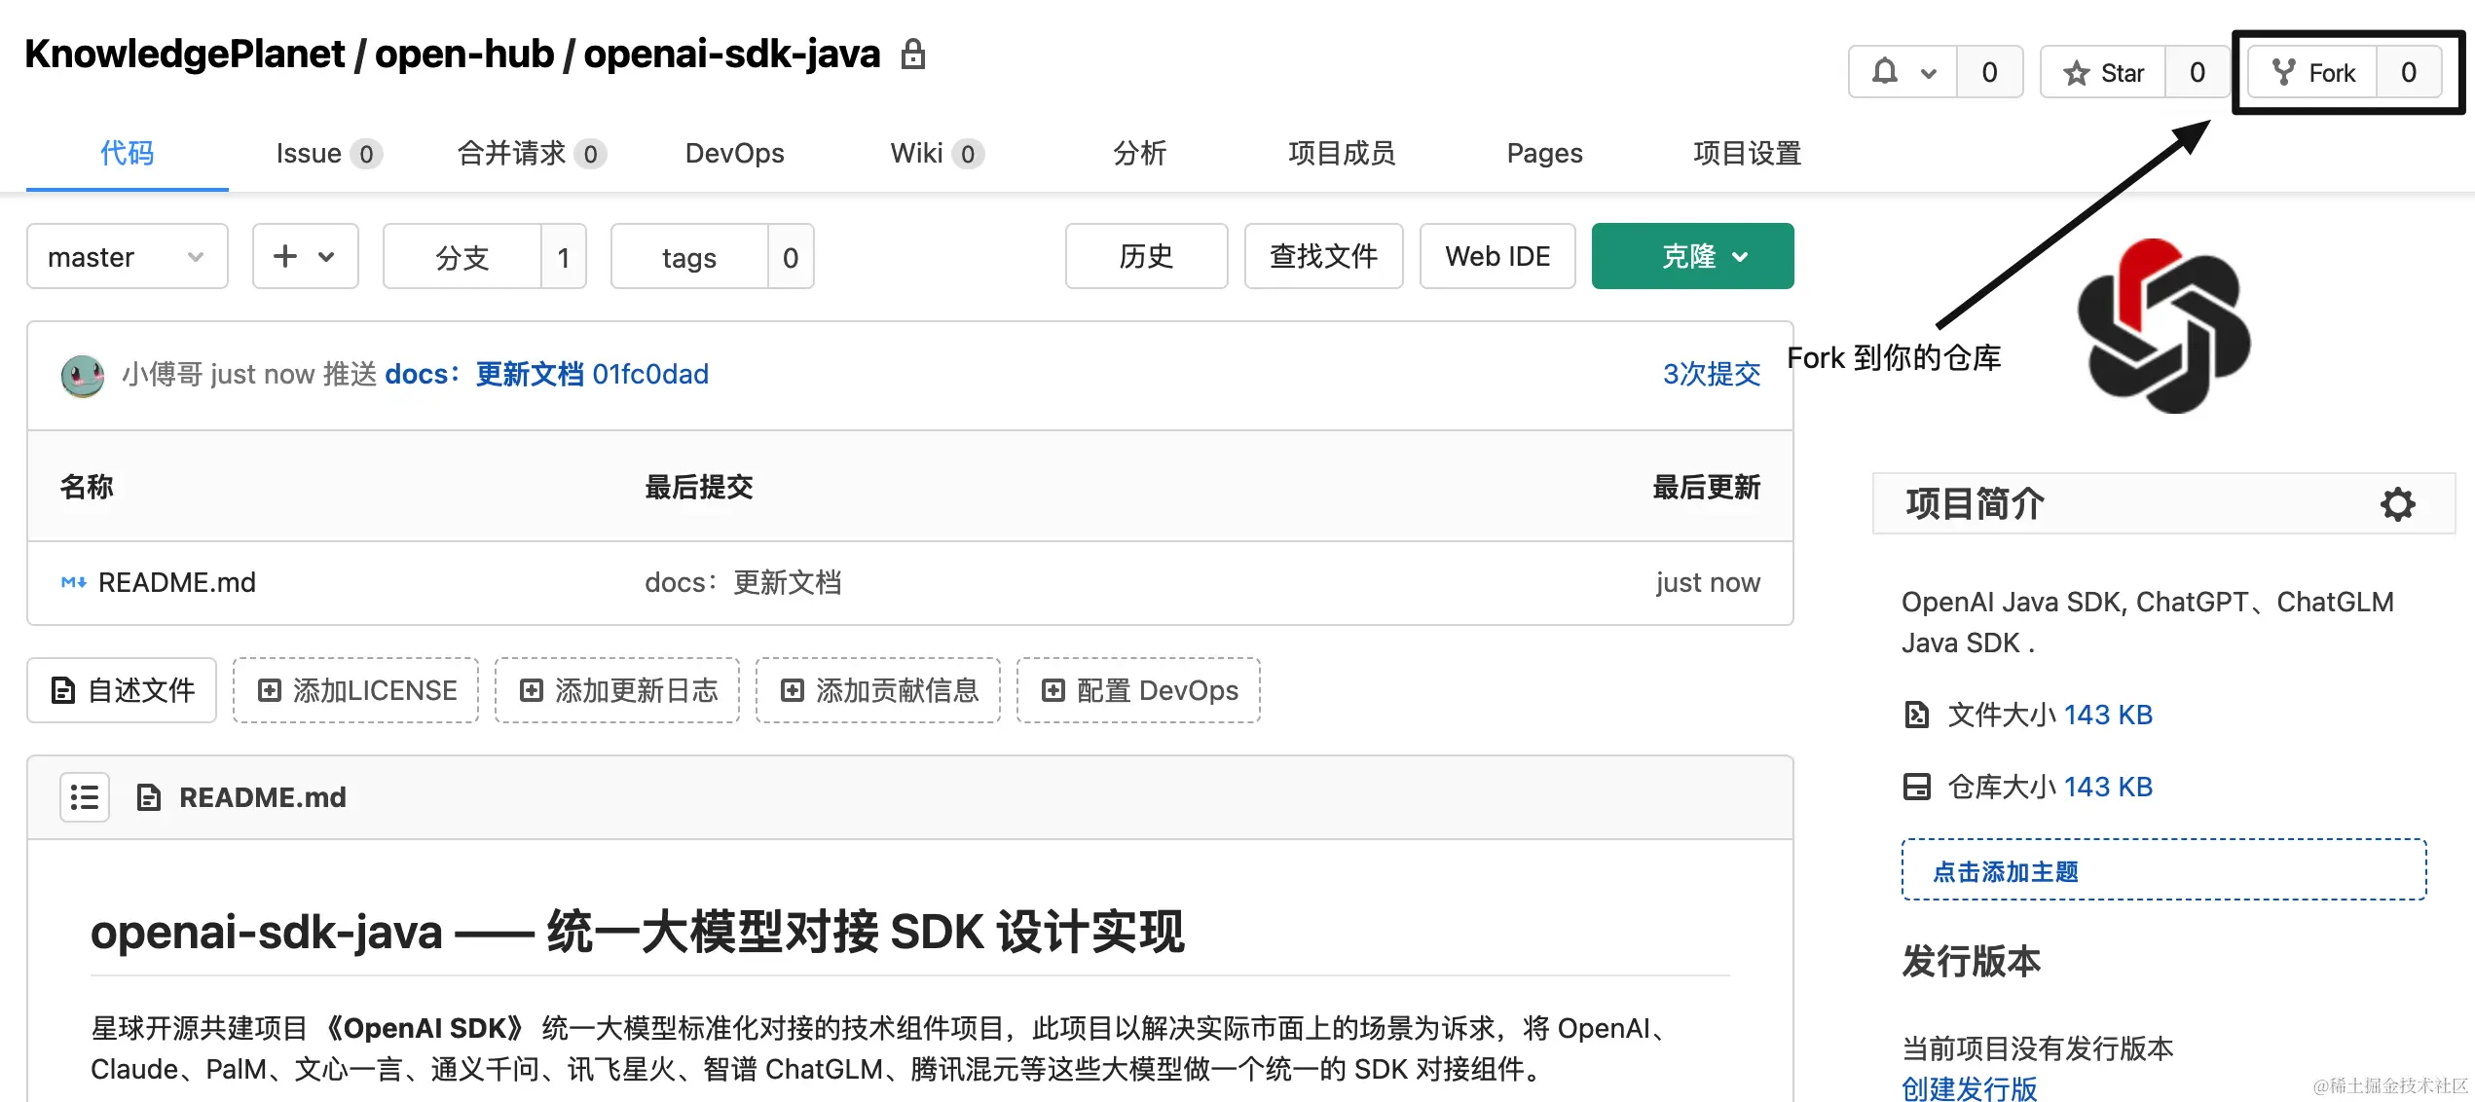Click the markdown icon beside README.md row
The image size is (2475, 1102).
tap(73, 582)
